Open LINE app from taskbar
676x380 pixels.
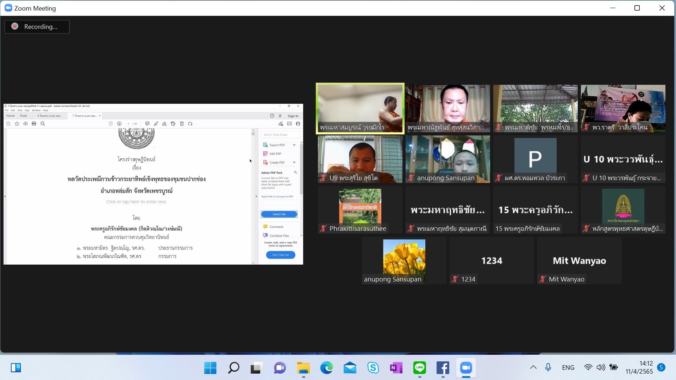(x=419, y=368)
